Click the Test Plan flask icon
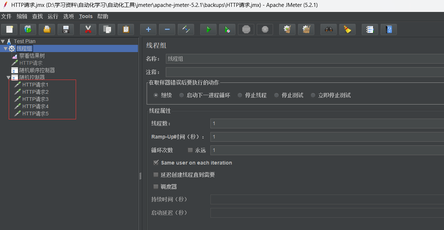Screen dimensions: 444x230 pyautogui.click(x=9, y=41)
